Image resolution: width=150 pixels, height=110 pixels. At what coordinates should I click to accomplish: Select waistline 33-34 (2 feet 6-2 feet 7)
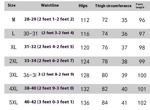(x=49, y=61)
